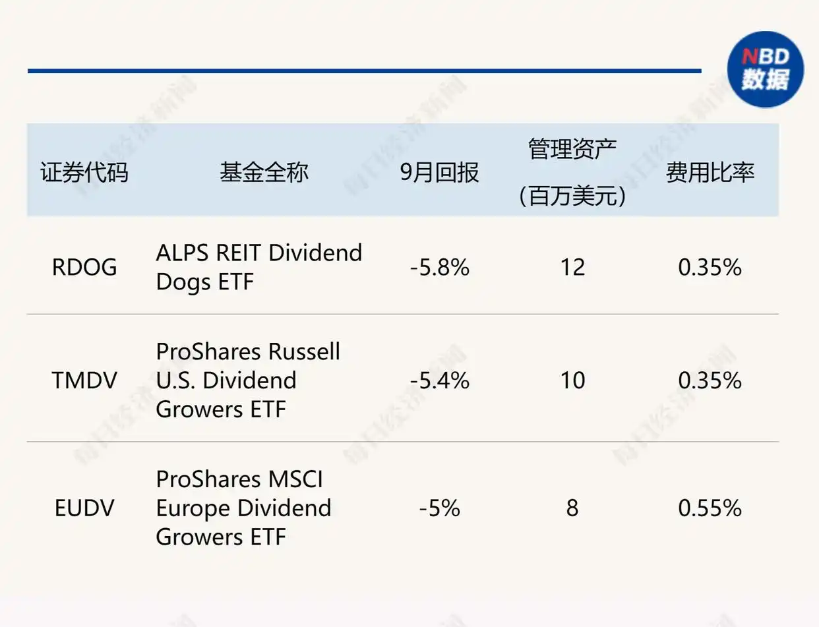819x627 pixels.
Task: Click the managed assets value 12
Action: 572,268
